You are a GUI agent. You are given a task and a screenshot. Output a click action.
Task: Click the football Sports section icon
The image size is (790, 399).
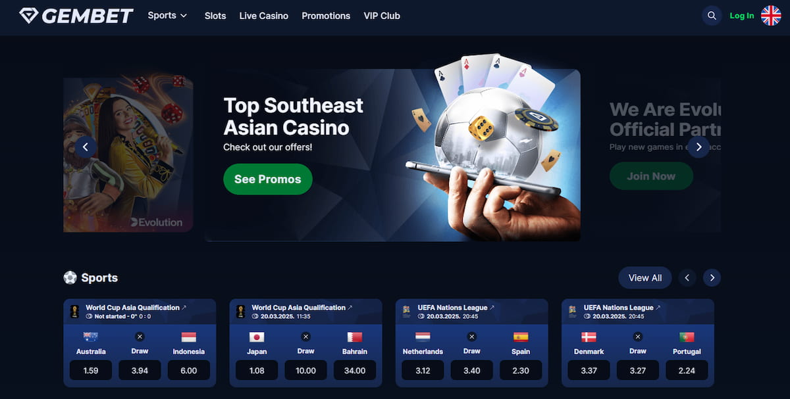[70, 277]
